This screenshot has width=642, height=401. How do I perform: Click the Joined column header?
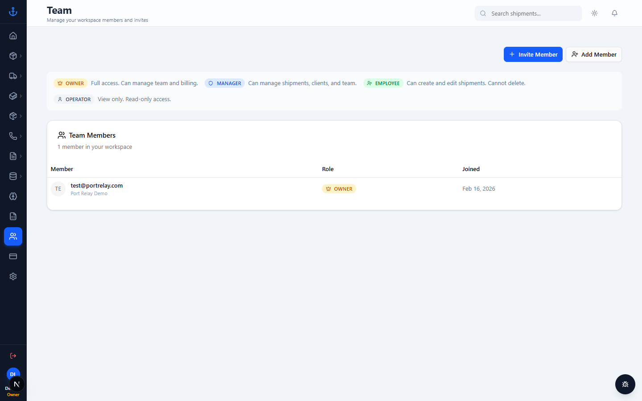(x=471, y=169)
